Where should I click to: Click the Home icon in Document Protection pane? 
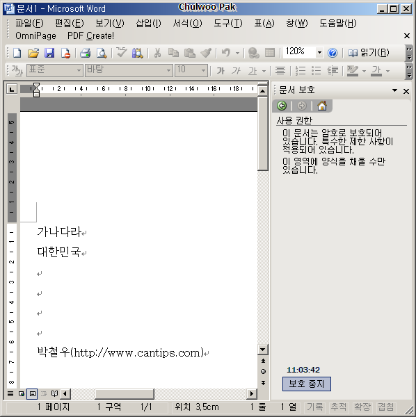(322, 106)
